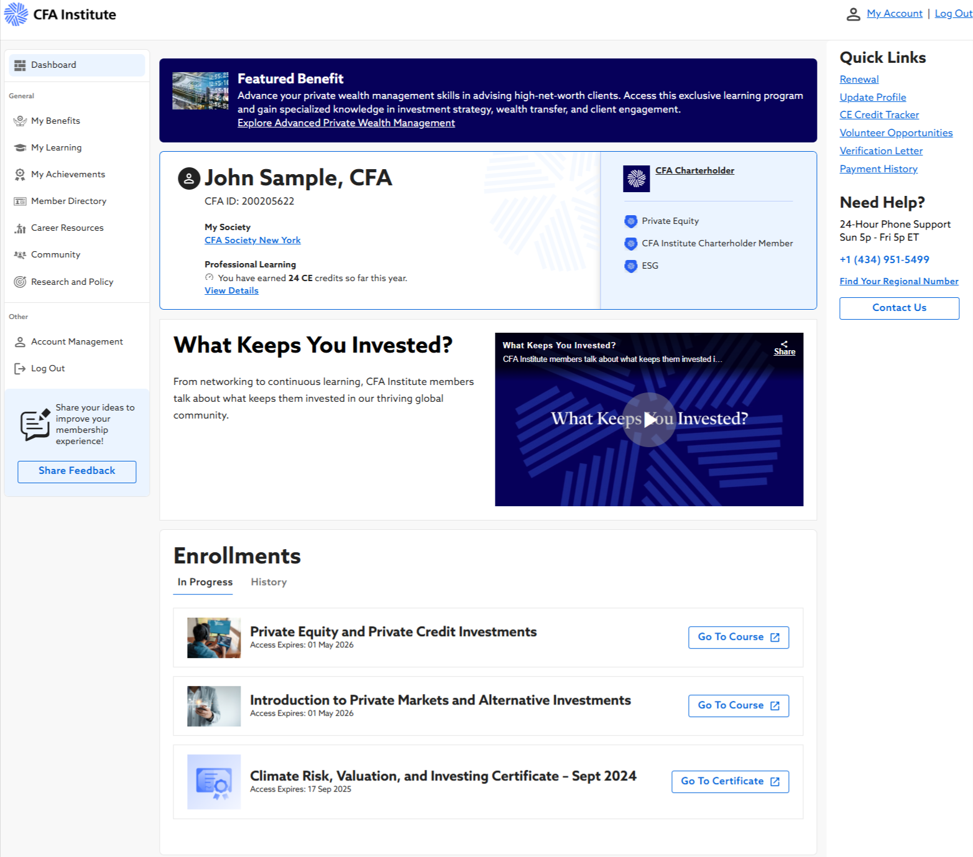The width and height of the screenshot is (973, 857).
Task: Click the CE credits progress circle icon
Action: [210, 277]
